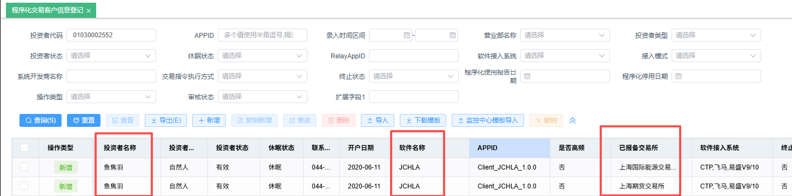Click the 下载模板 button
The height and width of the screenshot is (196, 792).
pyautogui.click(x=423, y=120)
